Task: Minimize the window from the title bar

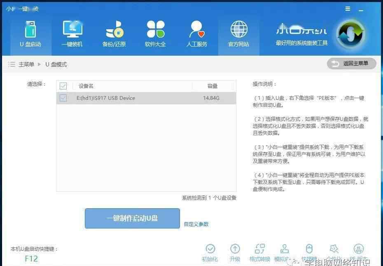Action: tap(361, 10)
